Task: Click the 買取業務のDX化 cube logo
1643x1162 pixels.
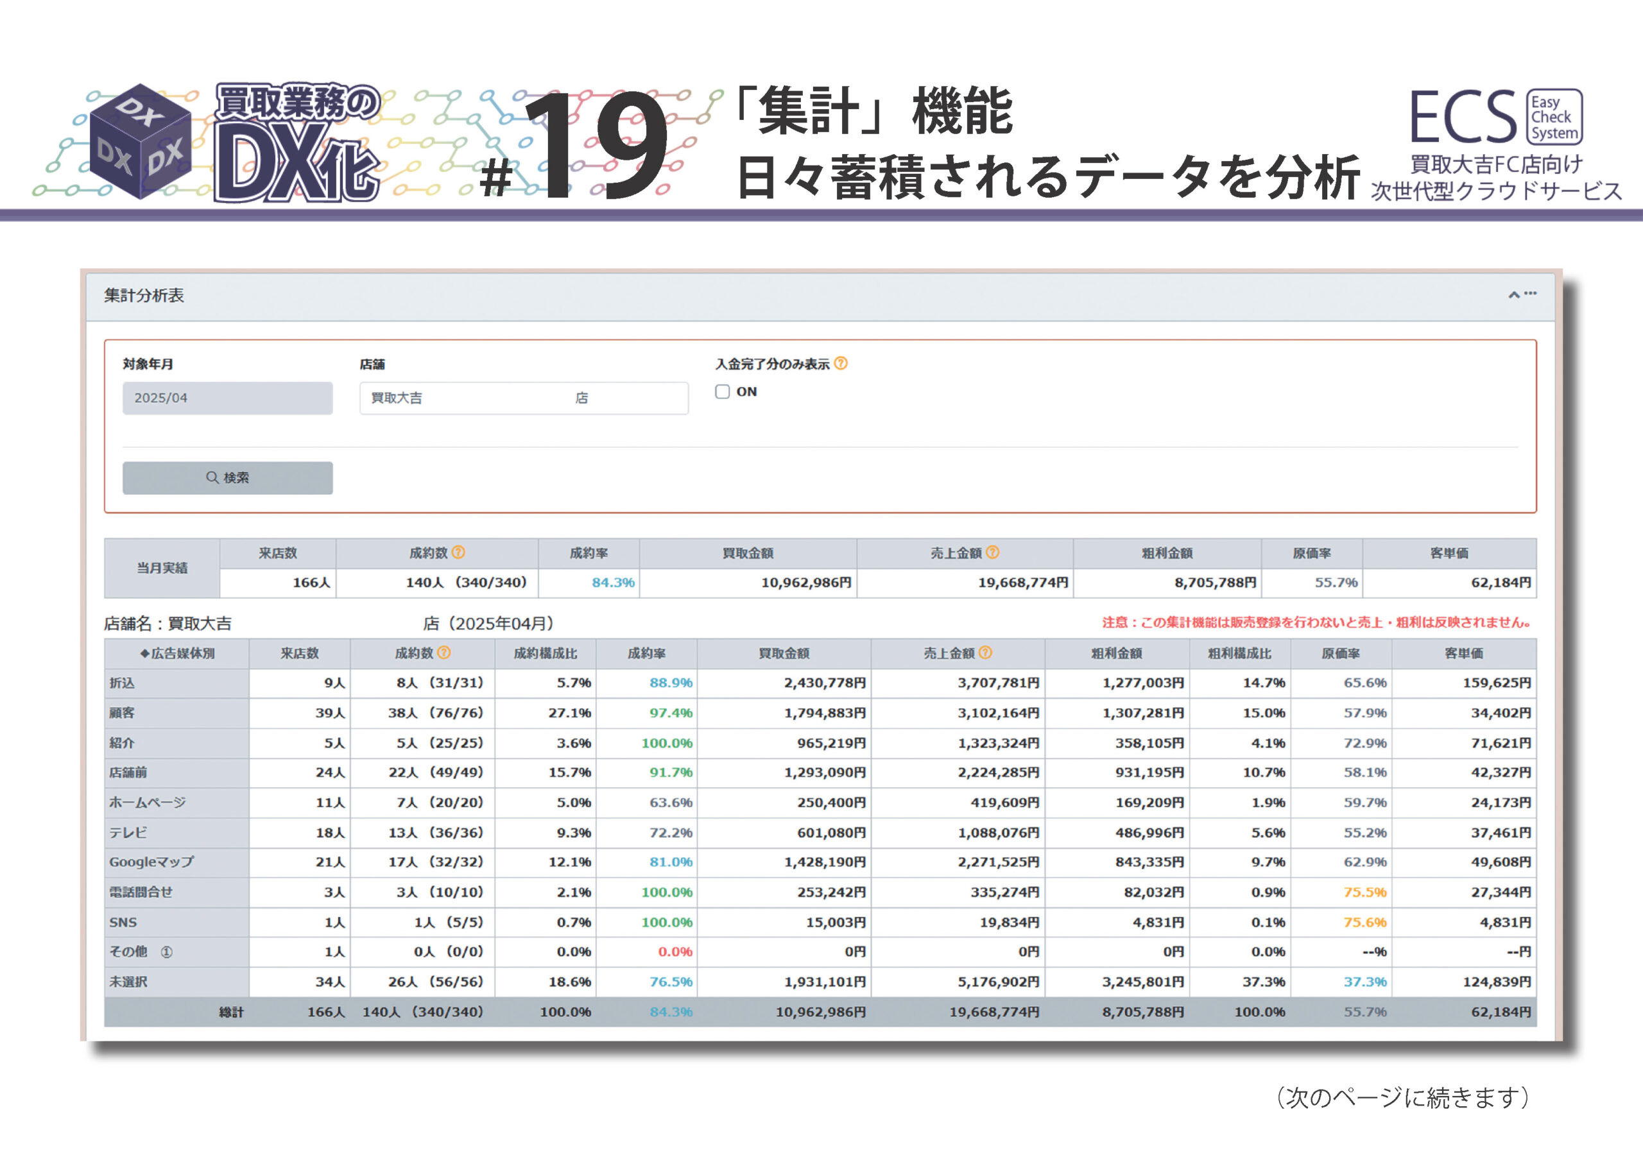Action: [141, 142]
